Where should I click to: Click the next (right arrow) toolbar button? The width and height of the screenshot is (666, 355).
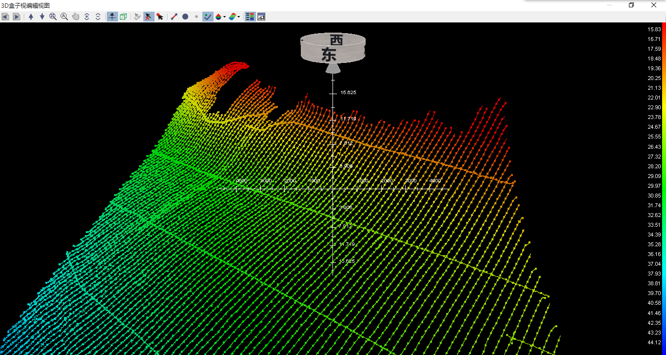(x=17, y=17)
